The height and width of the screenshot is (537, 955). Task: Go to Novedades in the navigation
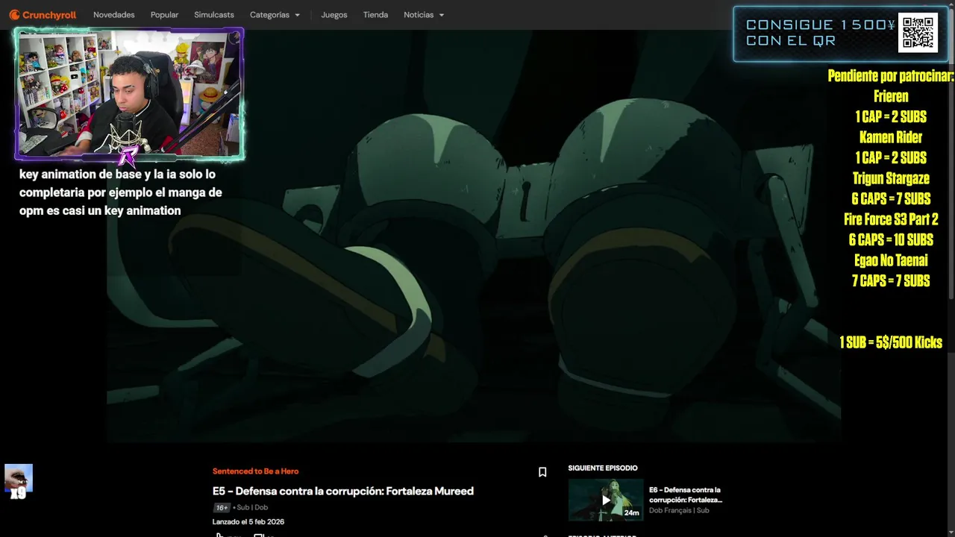[113, 15]
